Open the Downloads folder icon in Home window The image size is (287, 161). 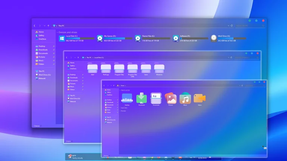coord(142,98)
